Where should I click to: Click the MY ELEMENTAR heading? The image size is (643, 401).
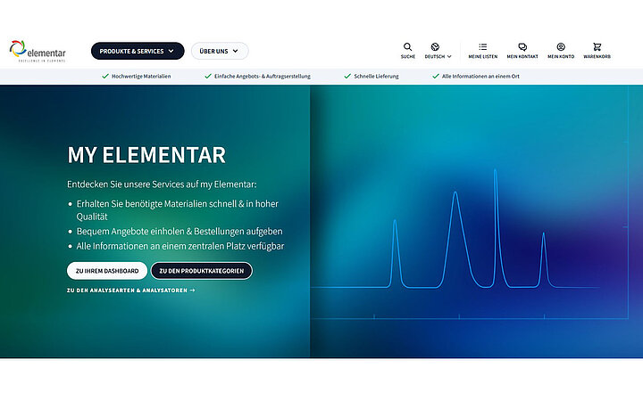146,155
